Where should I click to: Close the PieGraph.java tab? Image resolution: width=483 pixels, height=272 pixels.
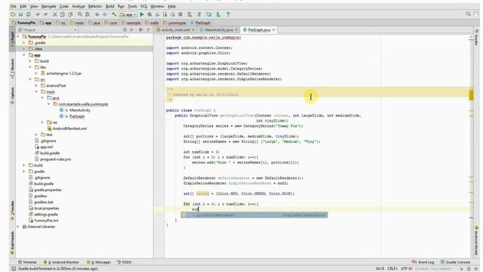pos(273,30)
